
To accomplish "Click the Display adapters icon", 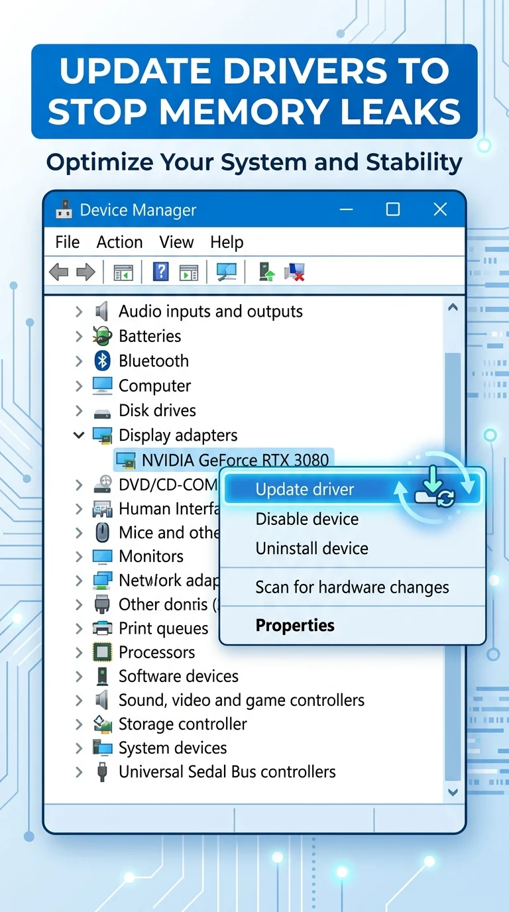I will pyautogui.click(x=102, y=435).
